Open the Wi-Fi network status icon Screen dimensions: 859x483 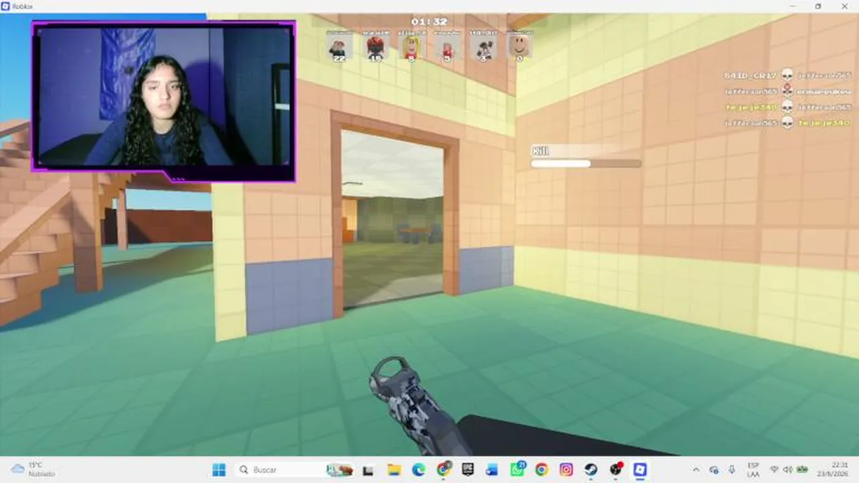[x=774, y=470]
